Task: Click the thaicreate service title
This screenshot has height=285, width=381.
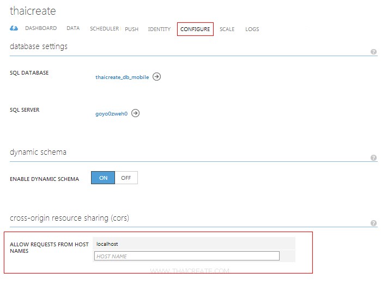Action: [33, 11]
